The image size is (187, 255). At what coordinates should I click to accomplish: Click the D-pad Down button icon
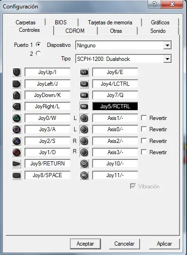point(16,95)
